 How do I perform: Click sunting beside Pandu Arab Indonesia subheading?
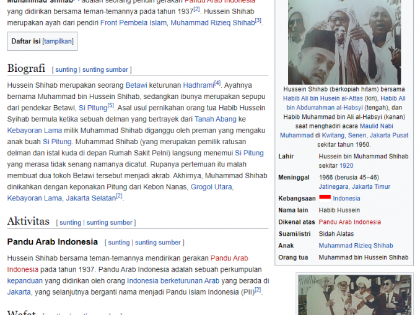click(x=119, y=243)
